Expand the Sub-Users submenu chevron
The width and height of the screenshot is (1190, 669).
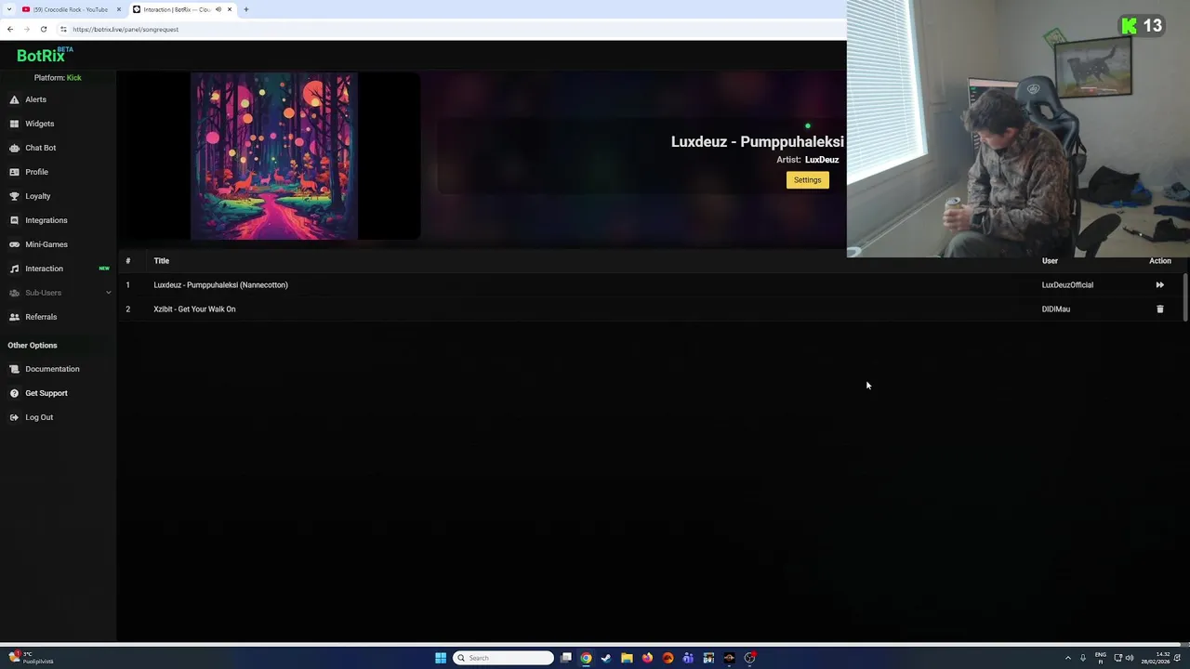tap(108, 293)
